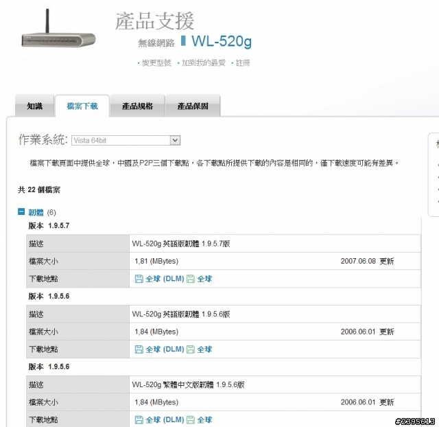Click the 韌體 category link
Image resolution: width=439 pixels, height=427 pixels.
(x=36, y=212)
